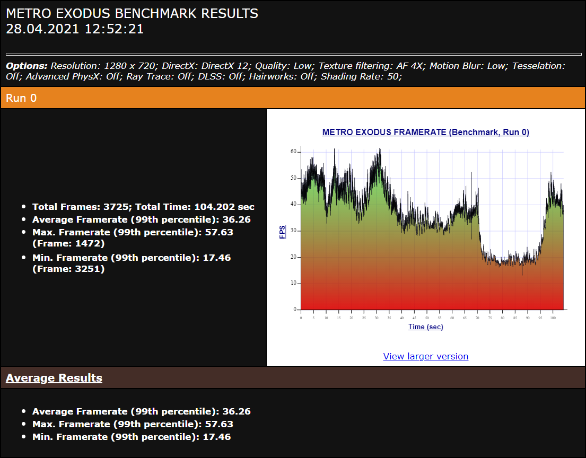Click the Time (sec) axis label
The height and width of the screenshot is (458, 586).
click(x=426, y=327)
